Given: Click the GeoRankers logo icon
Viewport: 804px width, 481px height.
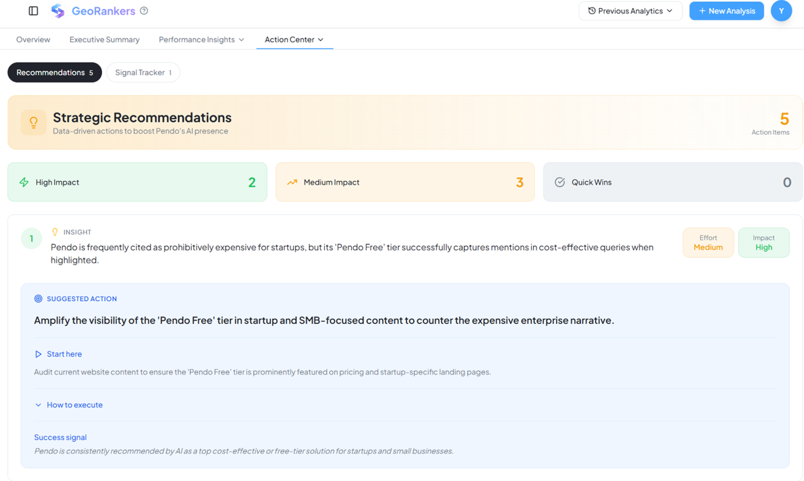Looking at the screenshot, I should (x=58, y=11).
